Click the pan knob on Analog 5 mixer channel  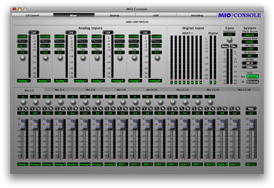coord(73,102)
